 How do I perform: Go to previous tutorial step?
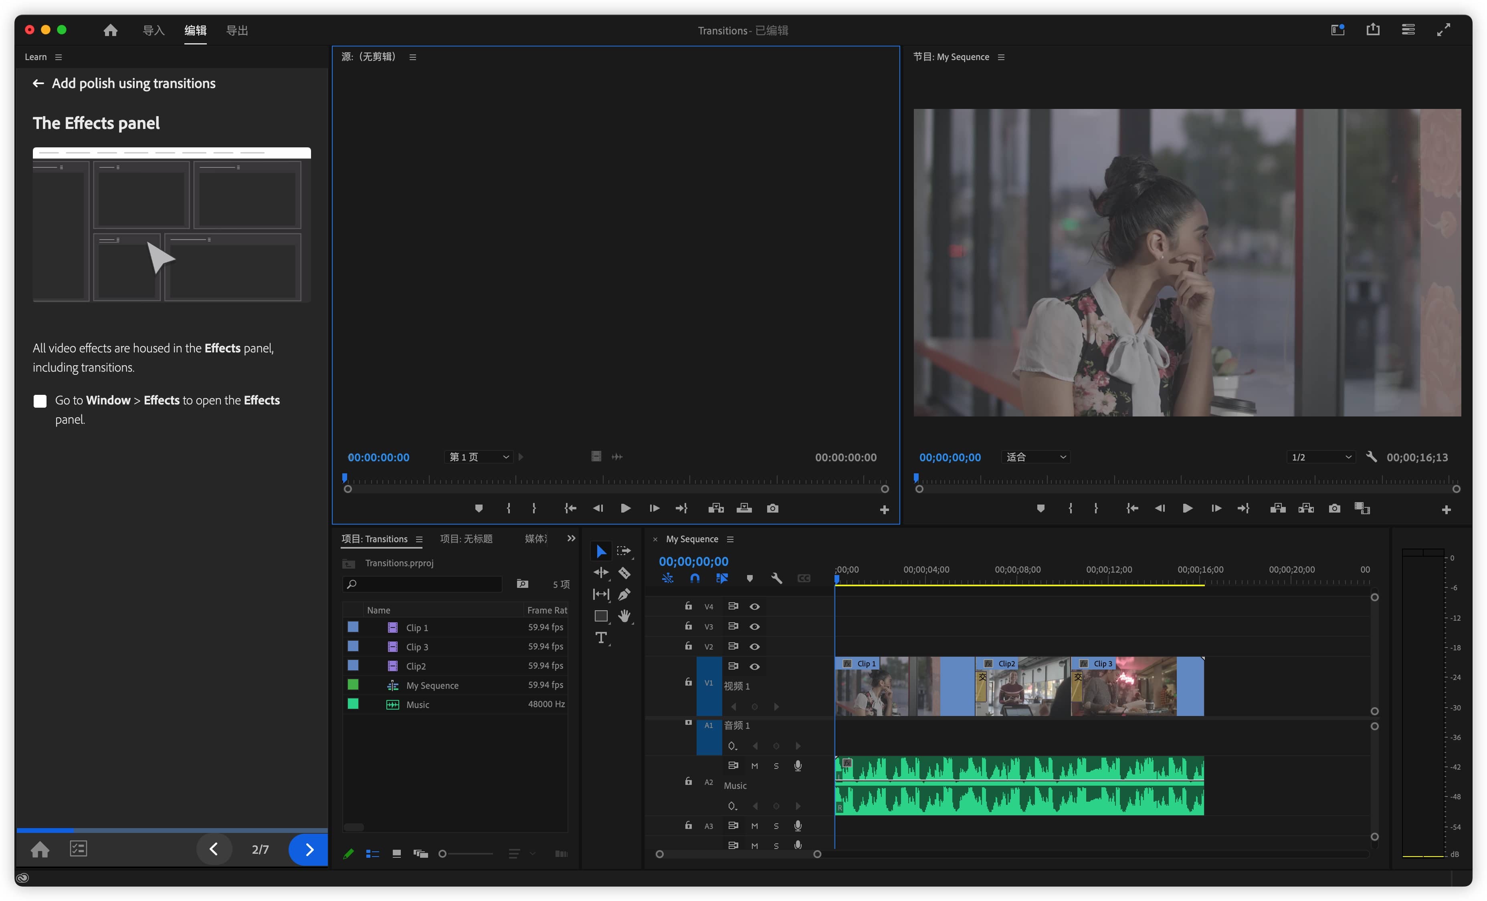214,849
